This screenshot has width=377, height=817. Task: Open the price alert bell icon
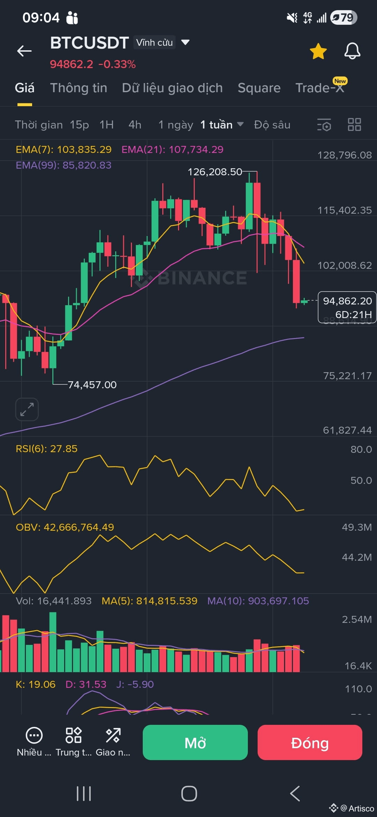point(352,51)
